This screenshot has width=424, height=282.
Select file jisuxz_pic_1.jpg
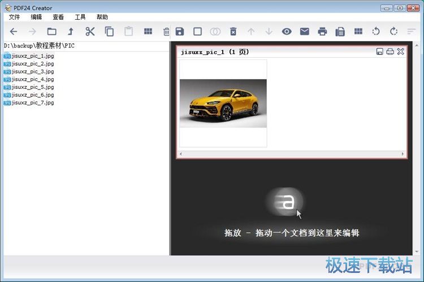(29, 56)
